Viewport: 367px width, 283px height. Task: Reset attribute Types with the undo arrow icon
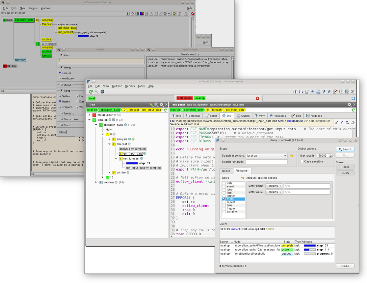pos(243,178)
